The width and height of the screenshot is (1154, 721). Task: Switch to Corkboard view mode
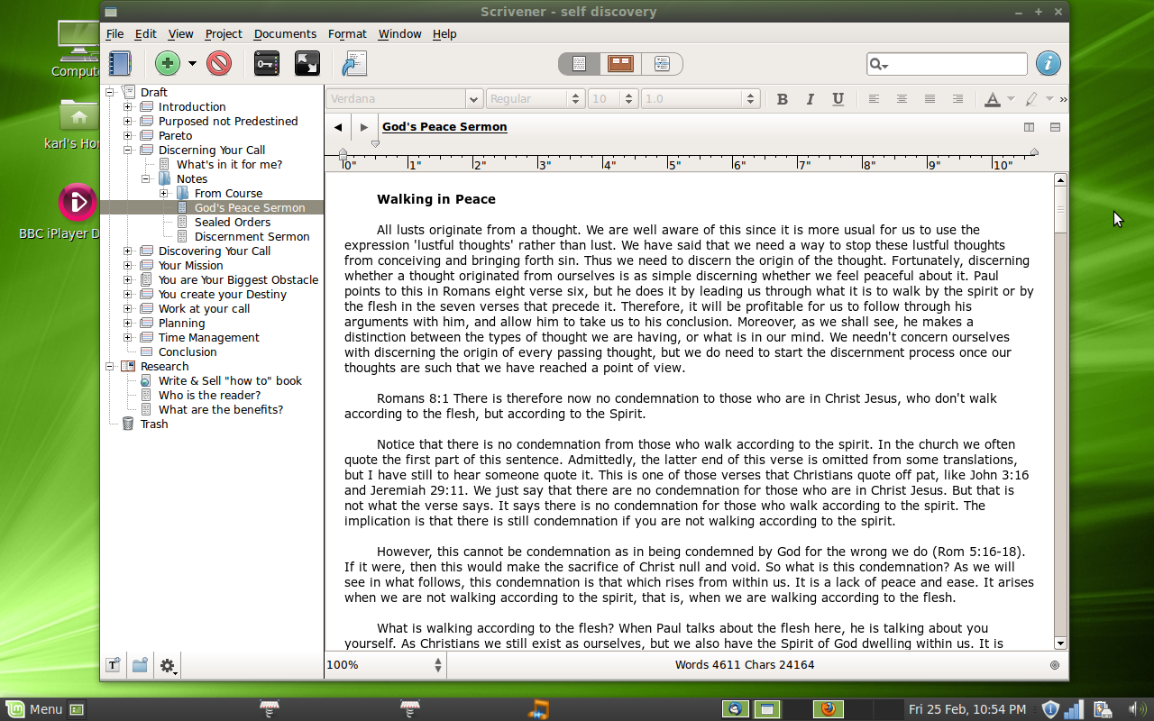[620, 64]
